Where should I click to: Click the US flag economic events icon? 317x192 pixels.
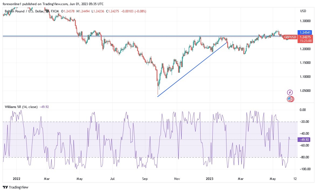pos(290,99)
